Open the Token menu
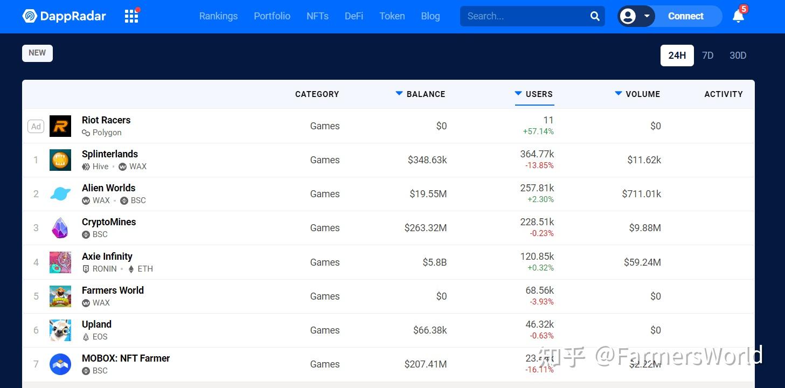 tap(392, 16)
